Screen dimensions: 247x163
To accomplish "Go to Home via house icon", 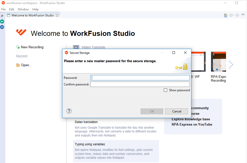I will [x=226, y=15].
